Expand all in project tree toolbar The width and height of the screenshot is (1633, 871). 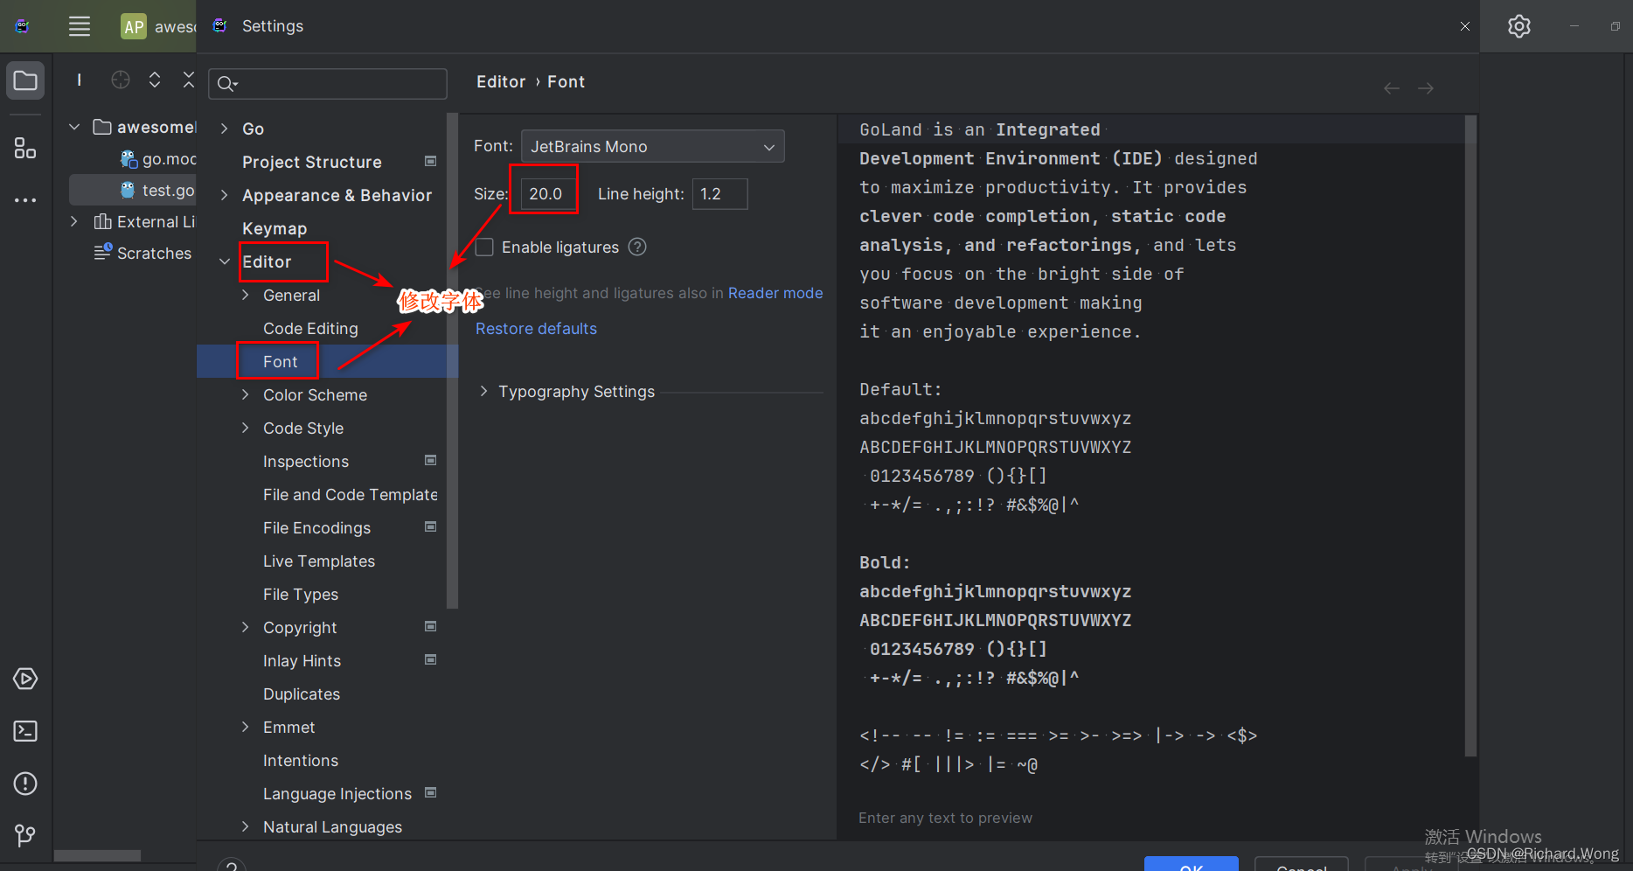tap(155, 80)
